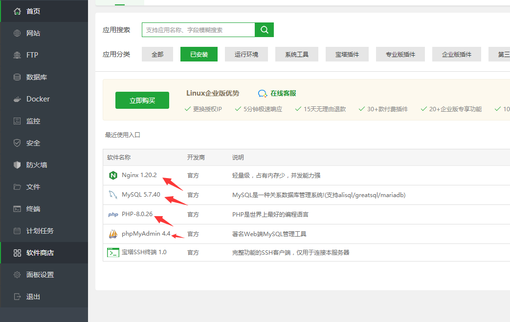Click the 立即购买 button
Image resolution: width=510 pixels, height=322 pixels.
coord(142,101)
